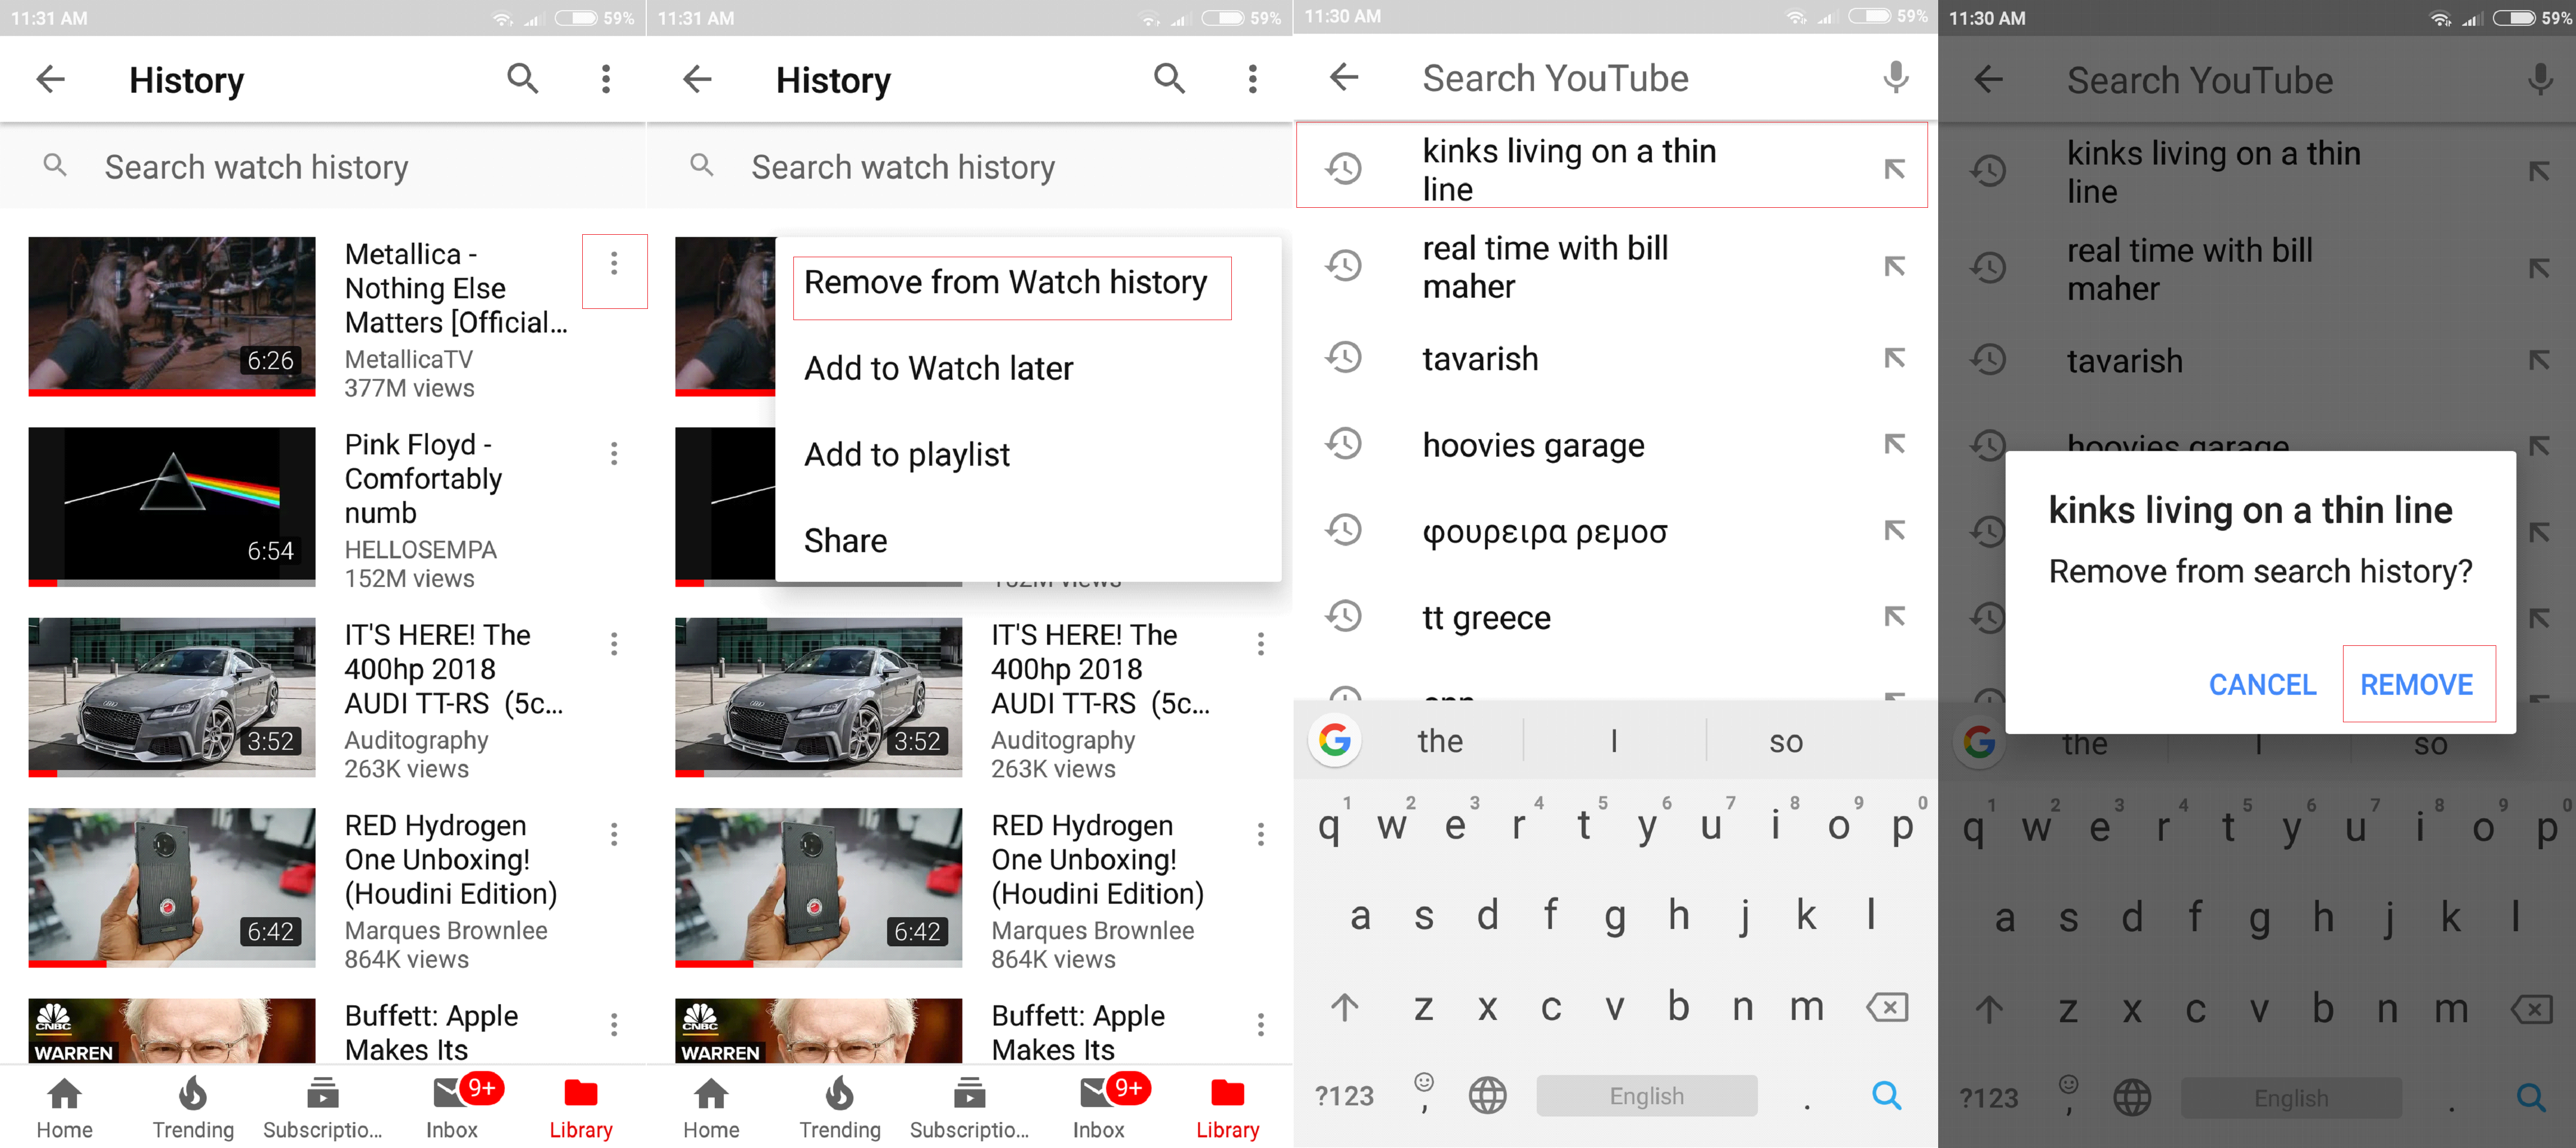Open Trending tab in second screen

click(840, 1108)
